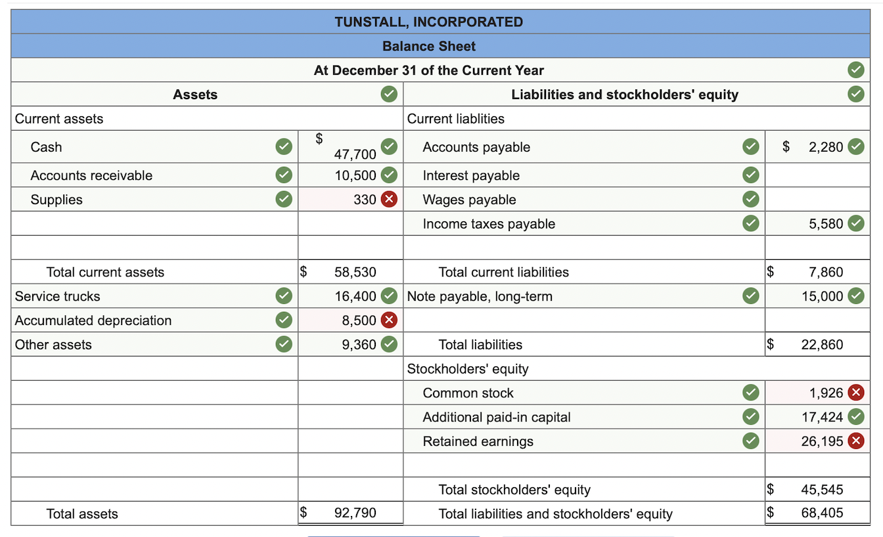Click the checkmark next to Retained earnings label
Image resolution: width=883 pixels, height=537 pixels.
750,441
